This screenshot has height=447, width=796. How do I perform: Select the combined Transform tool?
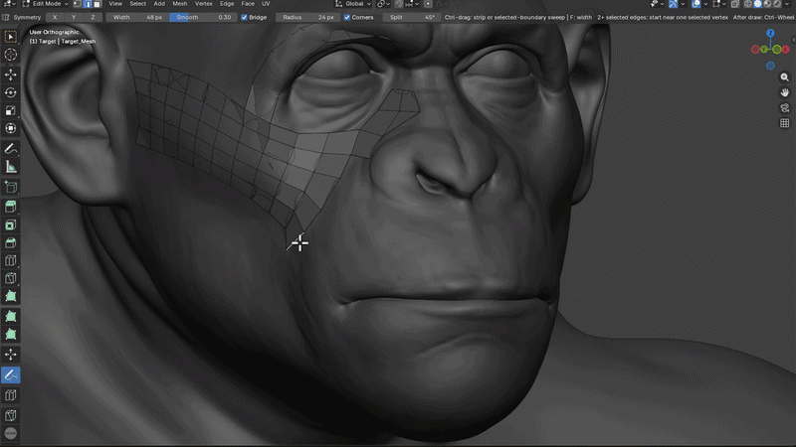pyautogui.click(x=11, y=128)
